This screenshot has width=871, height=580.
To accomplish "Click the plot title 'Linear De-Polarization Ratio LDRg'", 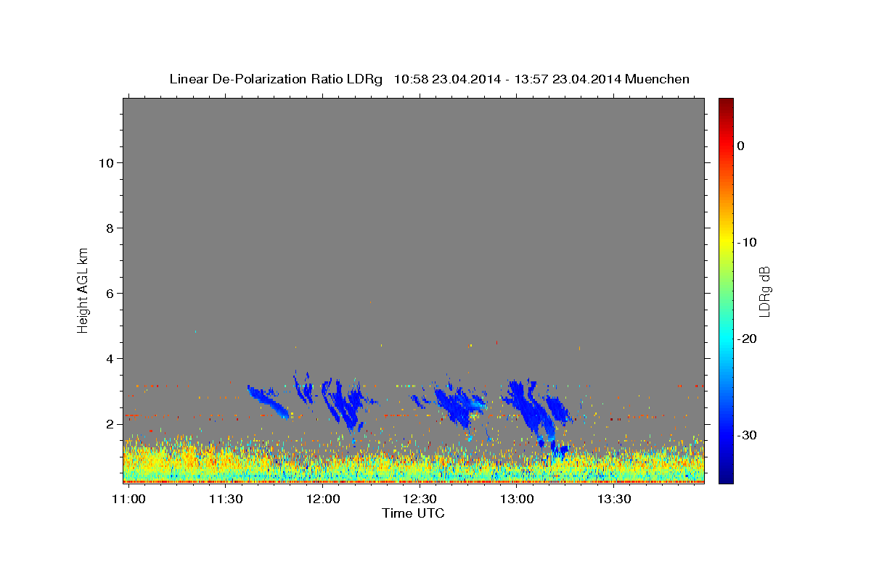I will tap(276, 79).
